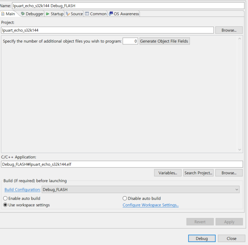Open the Build Configuration link
This screenshot has width=248, height=245.
[x=22, y=189]
